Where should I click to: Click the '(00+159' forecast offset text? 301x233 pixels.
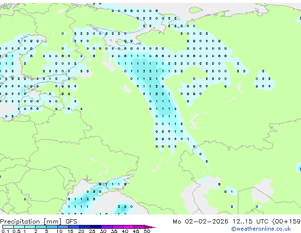coord(287,222)
